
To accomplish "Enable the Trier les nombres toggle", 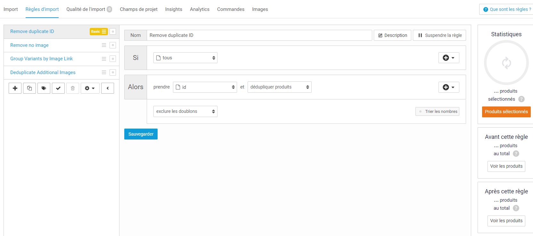I will [x=421, y=112].
